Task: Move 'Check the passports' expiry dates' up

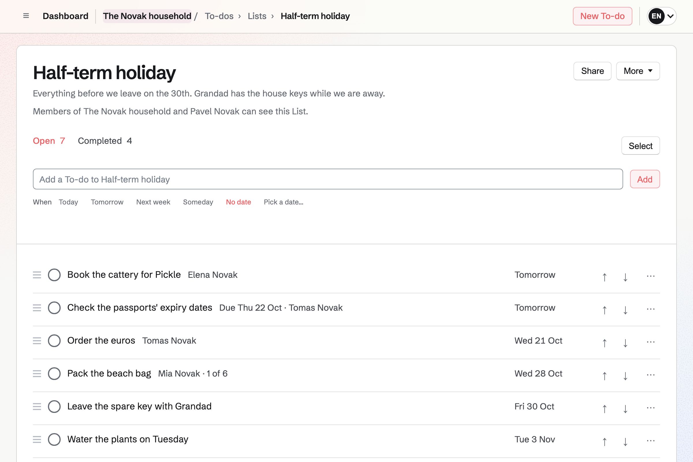Action: click(x=604, y=310)
